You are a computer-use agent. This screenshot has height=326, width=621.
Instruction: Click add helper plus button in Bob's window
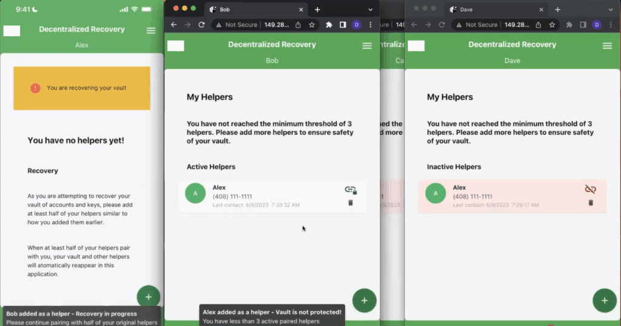(364, 301)
